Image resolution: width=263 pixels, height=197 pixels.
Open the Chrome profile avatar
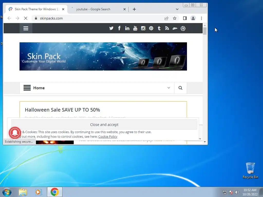click(x=193, y=18)
